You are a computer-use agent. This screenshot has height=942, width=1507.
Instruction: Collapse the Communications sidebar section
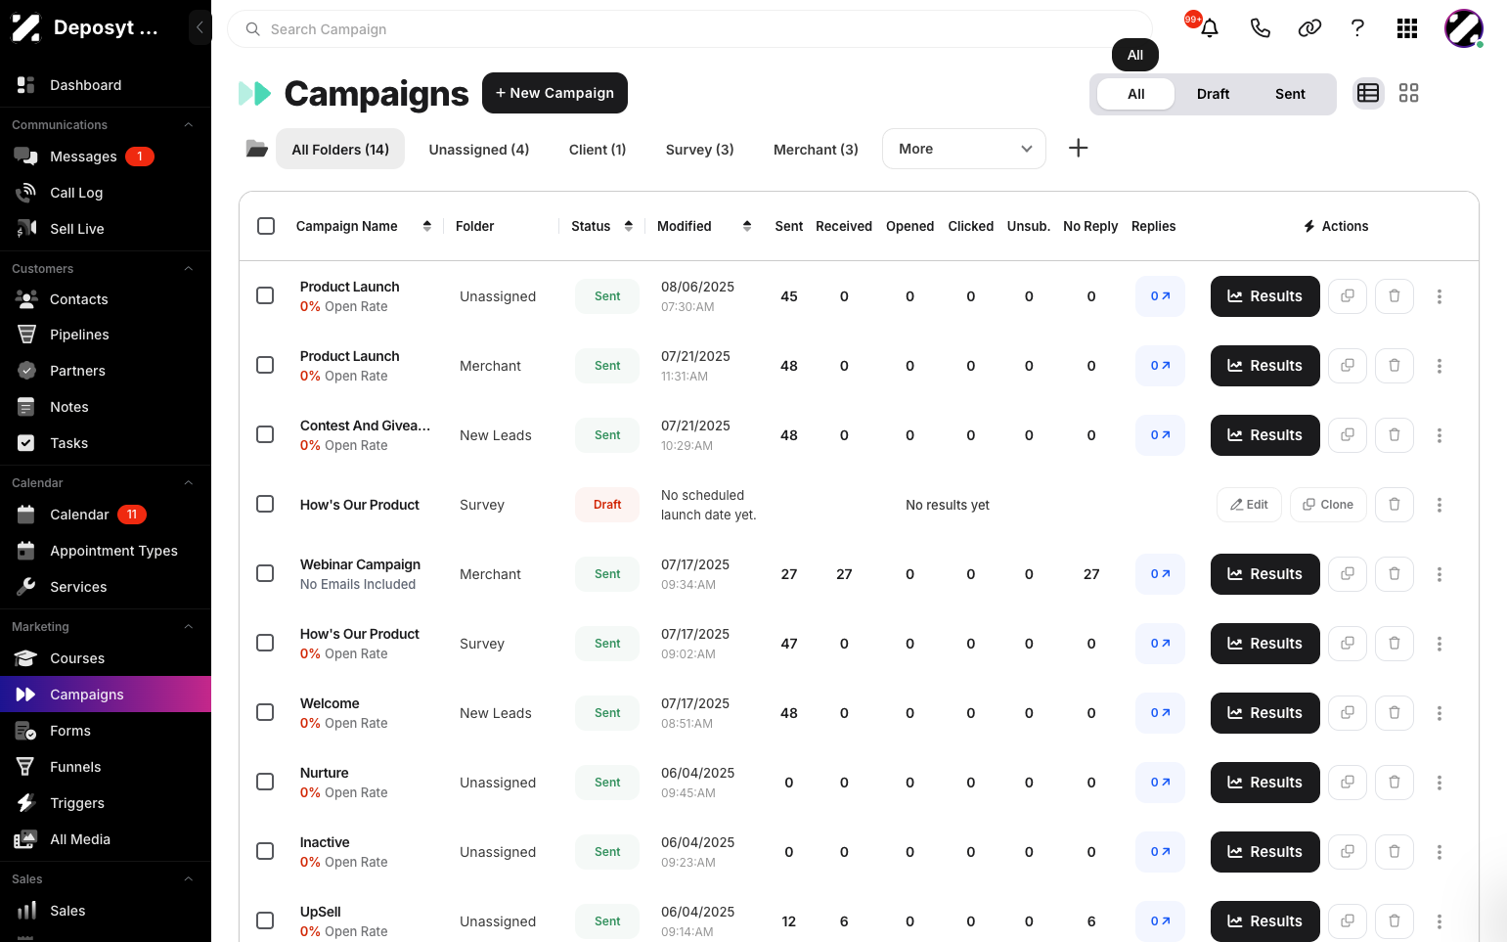click(189, 125)
